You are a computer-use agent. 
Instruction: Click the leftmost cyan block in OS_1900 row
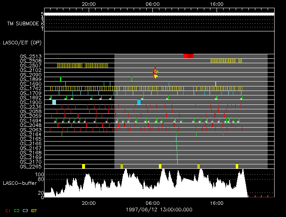click(x=54, y=102)
